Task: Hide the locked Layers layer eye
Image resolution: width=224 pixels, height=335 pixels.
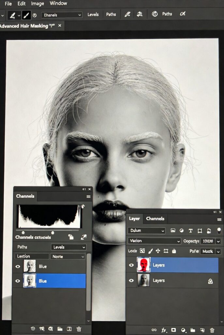Action: tap(131, 280)
